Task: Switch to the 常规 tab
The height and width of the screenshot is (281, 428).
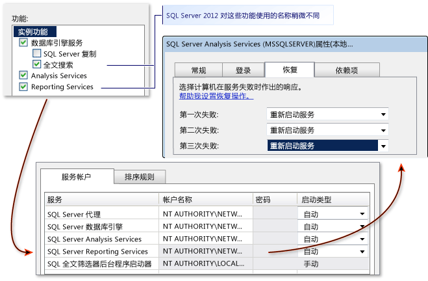Action: (199, 70)
